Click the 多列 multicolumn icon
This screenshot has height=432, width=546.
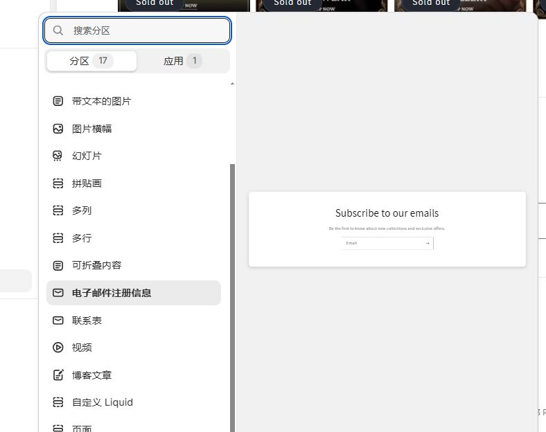tap(58, 210)
